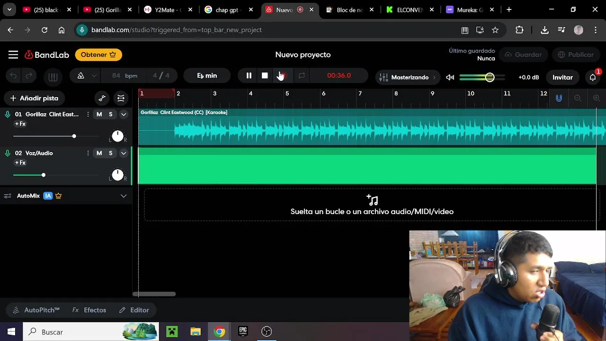Click the Voz/Audio track pan knob

tap(117, 175)
